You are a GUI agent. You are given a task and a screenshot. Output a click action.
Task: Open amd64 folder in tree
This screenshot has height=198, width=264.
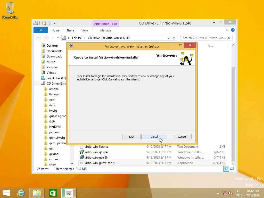point(54,89)
